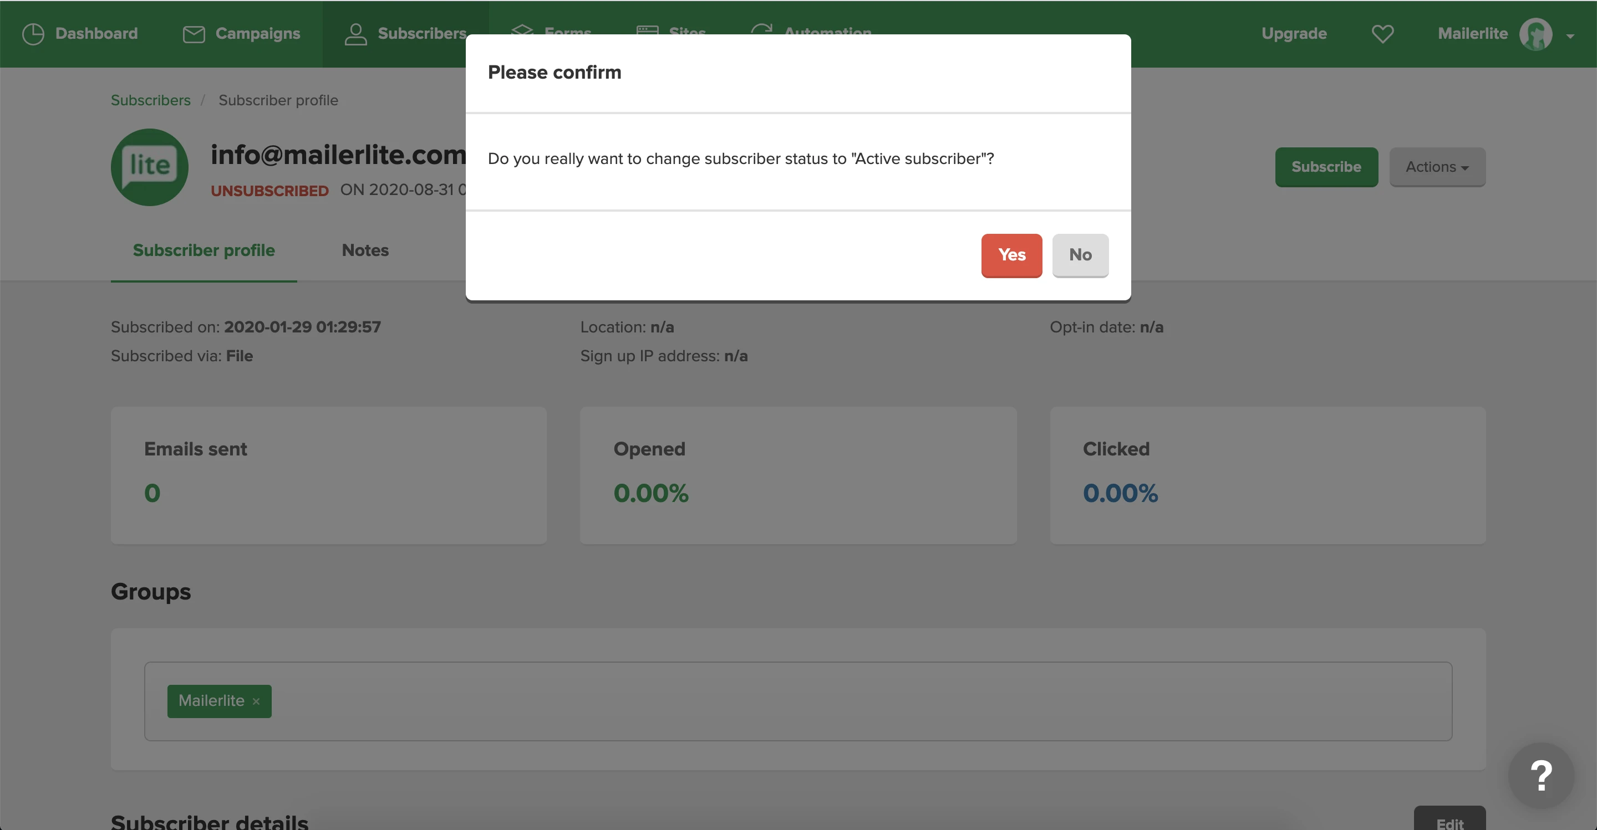1597x830 pixels.
Task: Switch to the Notes tab
Action: [365, 250]
